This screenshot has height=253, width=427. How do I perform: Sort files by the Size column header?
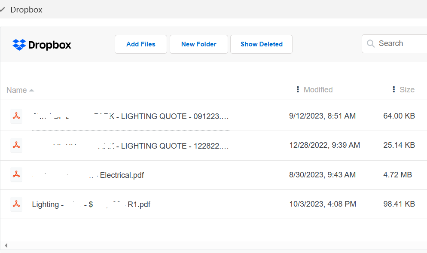[x=407, y=90]
